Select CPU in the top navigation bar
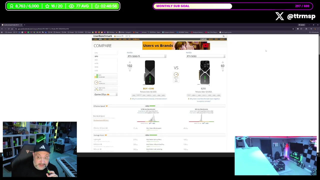This screenshot has width=320, height=180. point(95,39)
